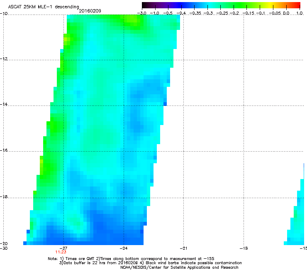Click the -21 longitude axis label

tap(183, 248)
